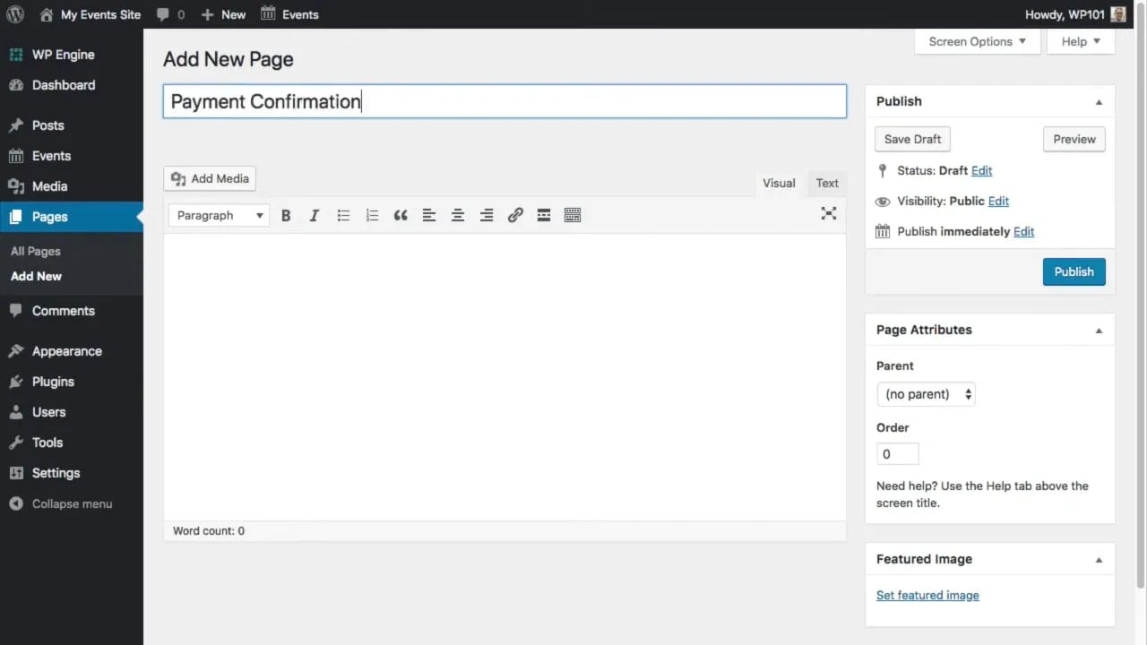The image size is (1147, 645).
Task: Click the page title input field
Action: pyautogui.click(x=505, y=101)
